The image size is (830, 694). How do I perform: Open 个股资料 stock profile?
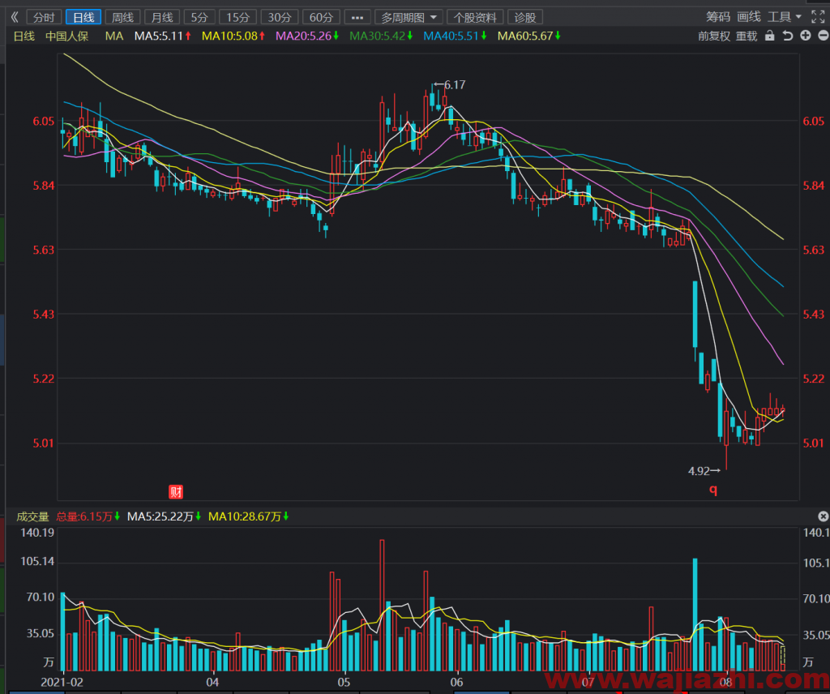475,18
